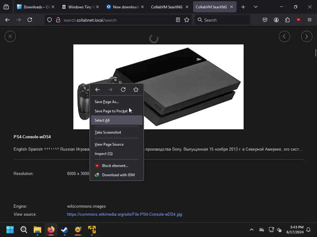The height and width of the screenshot is (237, 317).
Task: Choose Save Page to Pocket
Action: pos(117,111)
